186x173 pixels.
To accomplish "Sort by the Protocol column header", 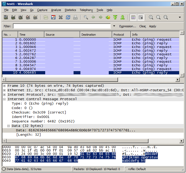I will [x=121, y=35].
